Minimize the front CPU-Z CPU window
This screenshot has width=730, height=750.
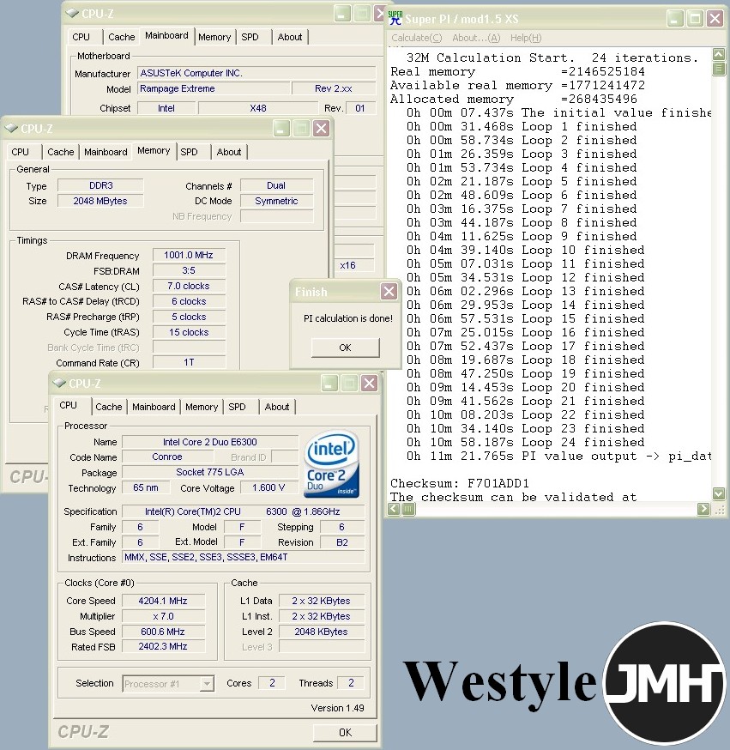[329, 383]
